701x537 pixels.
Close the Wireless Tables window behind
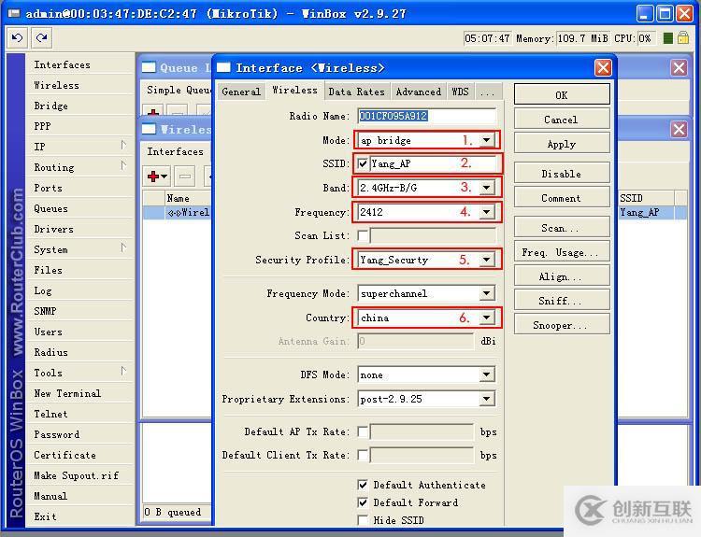coord(679,130)
